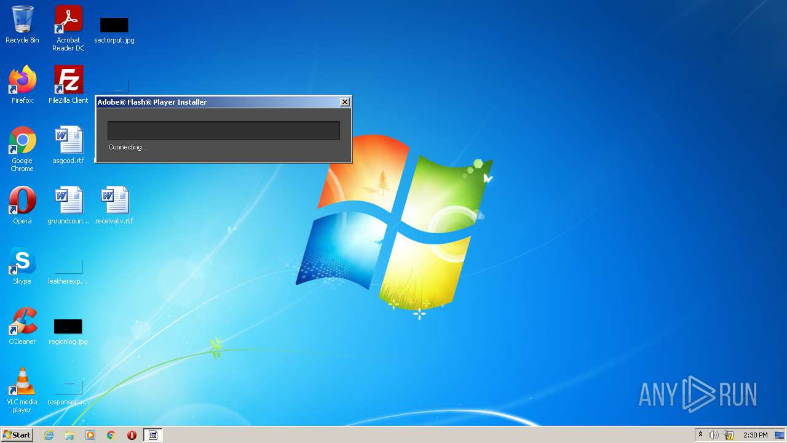This screenshot has width=787, height=443.
Task: Select the regionlog.jpg file icon
Action: pos(68,331)
